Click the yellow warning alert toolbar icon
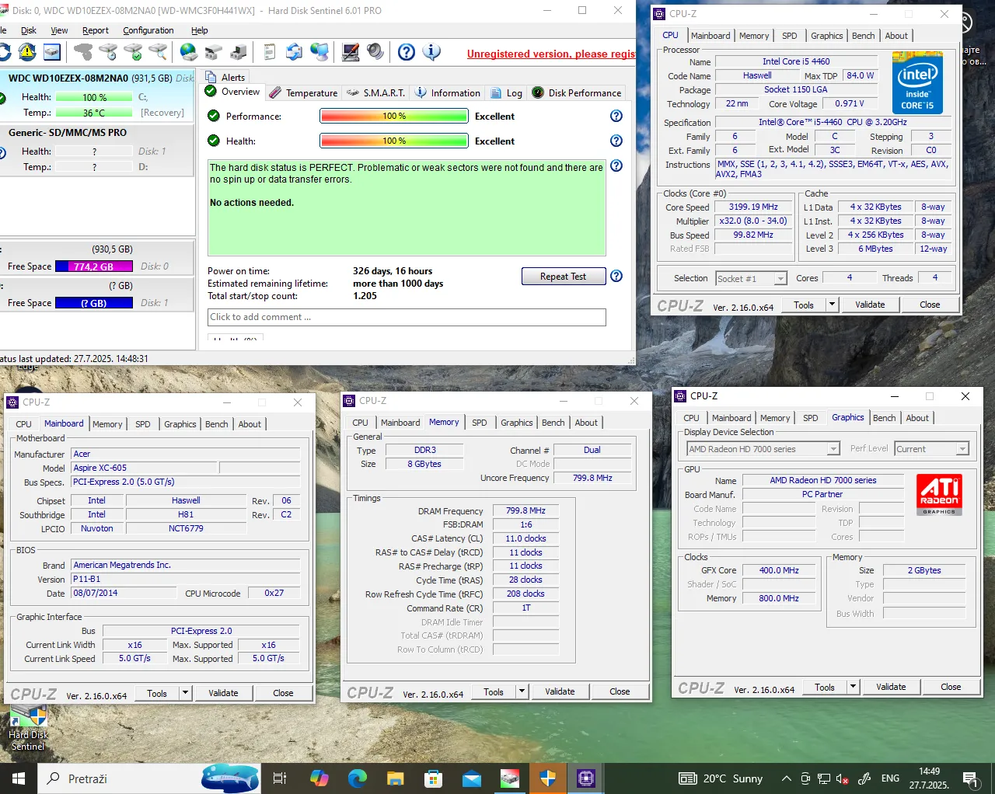The width and height of the screenshot is (995, 794). pos(27,52)
